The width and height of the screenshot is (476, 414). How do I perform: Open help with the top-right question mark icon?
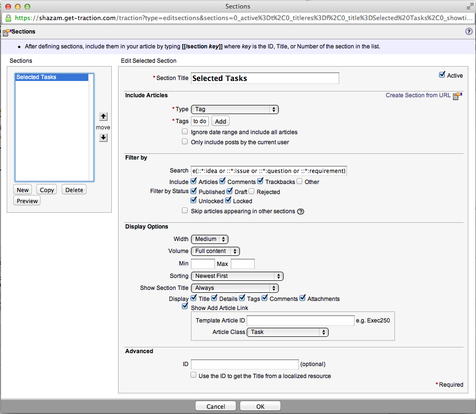(469, 32)
